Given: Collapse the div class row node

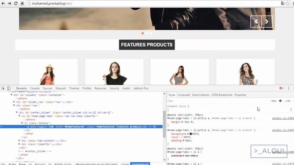Looking at the screenshot, I should pos(14,105).
